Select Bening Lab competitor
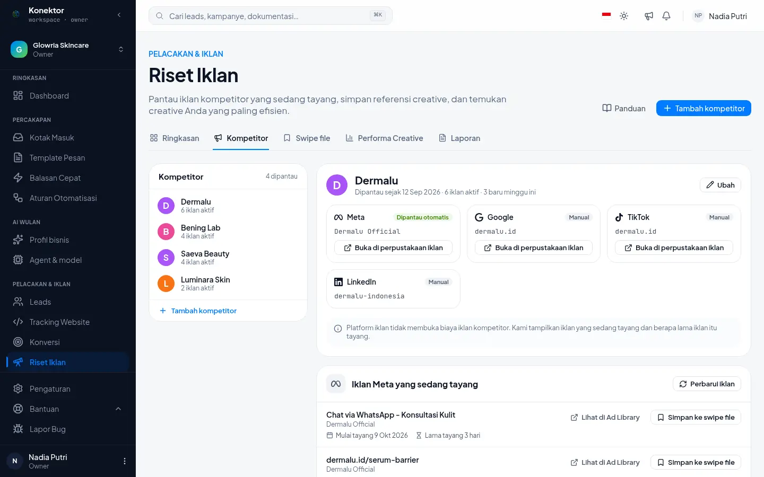 click(x=228, y=232)
